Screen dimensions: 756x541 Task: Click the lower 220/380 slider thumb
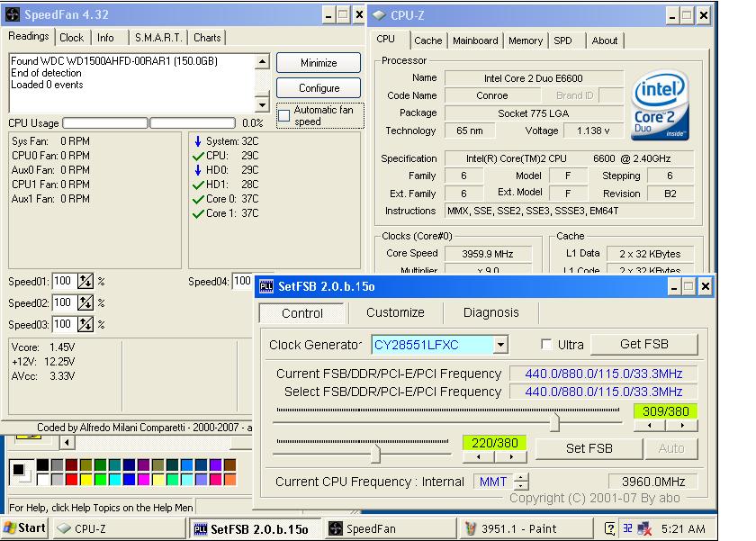(x=376, y=454)
